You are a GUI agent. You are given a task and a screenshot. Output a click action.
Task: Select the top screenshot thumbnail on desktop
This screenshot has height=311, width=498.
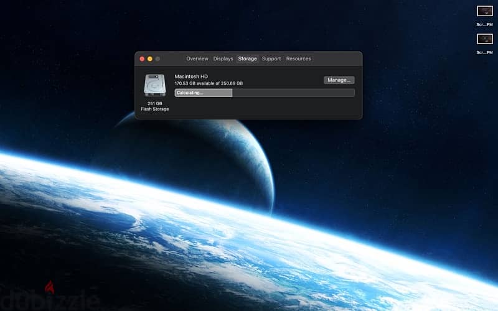click(x=485, y=11)
